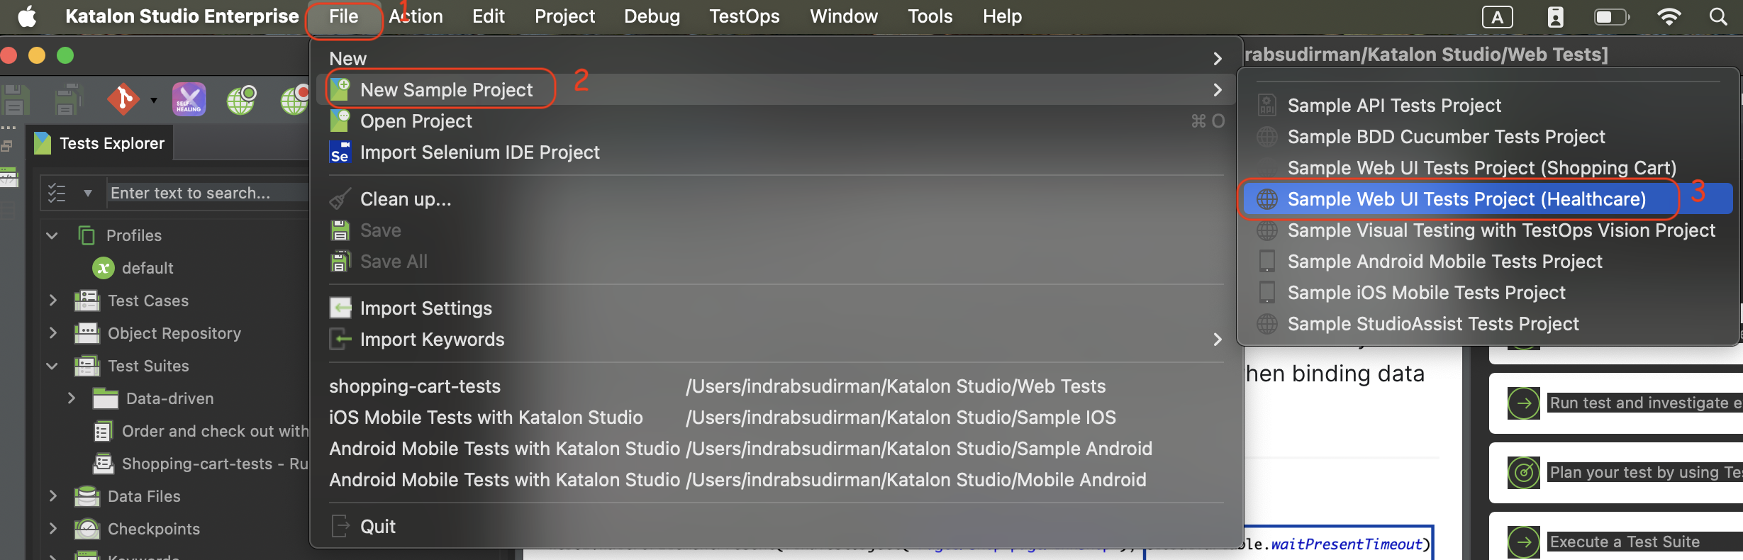
Task: Click the user account menu bar icon
Action: tap(1555, 17)
